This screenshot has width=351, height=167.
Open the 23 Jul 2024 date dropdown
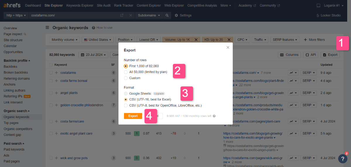click(94, 55)
